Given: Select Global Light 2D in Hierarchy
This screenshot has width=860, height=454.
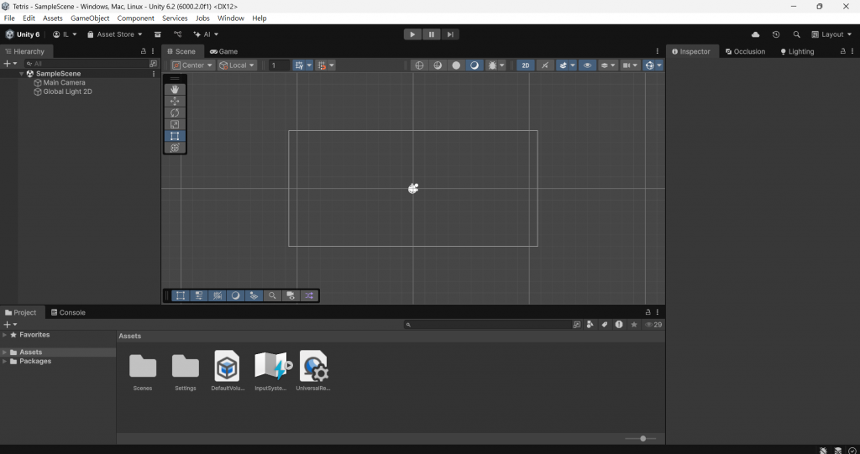Looking at the screenshot, I should [67, 91].
